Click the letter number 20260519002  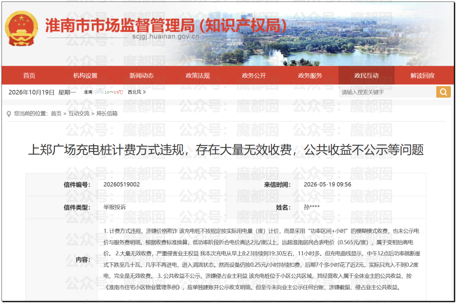[122, 184]
